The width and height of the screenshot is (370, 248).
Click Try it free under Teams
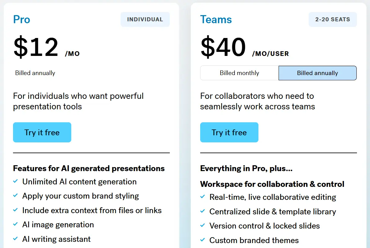click(229, 132)
